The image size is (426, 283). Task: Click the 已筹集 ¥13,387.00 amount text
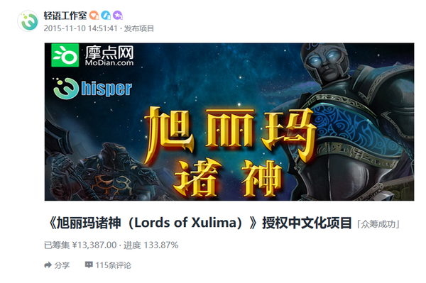pos(80,245)
